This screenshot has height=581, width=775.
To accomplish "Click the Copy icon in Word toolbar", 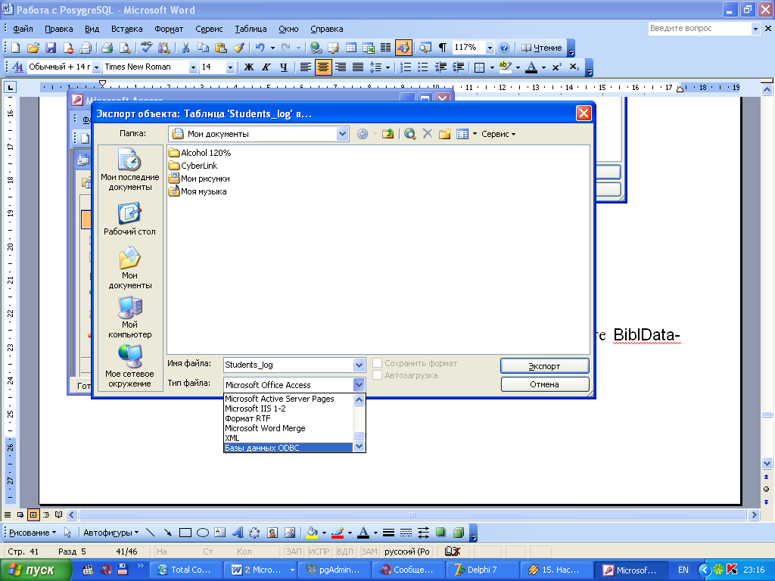I will click(x=203, y=48).
